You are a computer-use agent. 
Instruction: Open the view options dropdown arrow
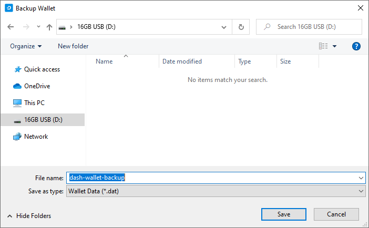pyautogui.click(x=334, y=46)
